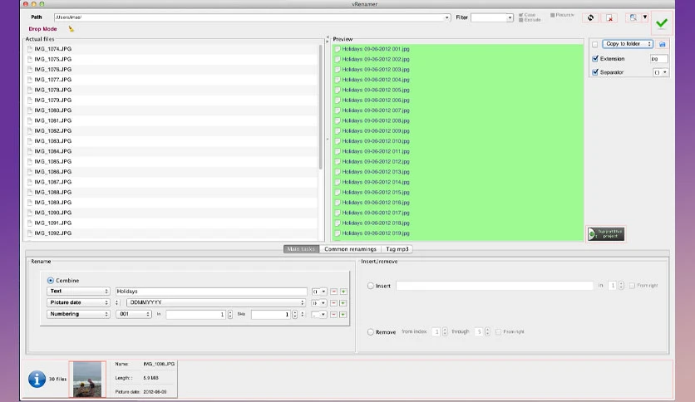Click the Drop Mode label

click(x=42, y=29)
